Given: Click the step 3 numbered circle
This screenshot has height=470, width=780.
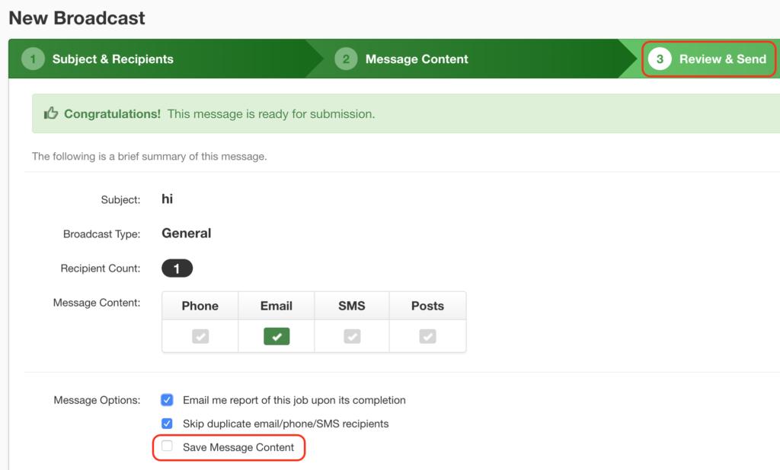Looking at the screenshot, I should pos(660,58).
